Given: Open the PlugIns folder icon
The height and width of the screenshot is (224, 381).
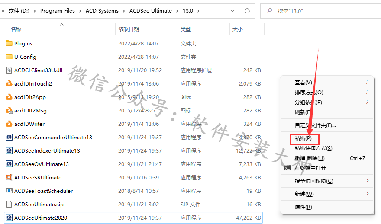Looking at the screenshot, I should click(x=9, y=43).
